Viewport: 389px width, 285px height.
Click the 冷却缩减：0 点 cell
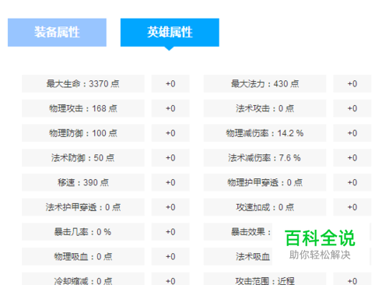(83, 279)
